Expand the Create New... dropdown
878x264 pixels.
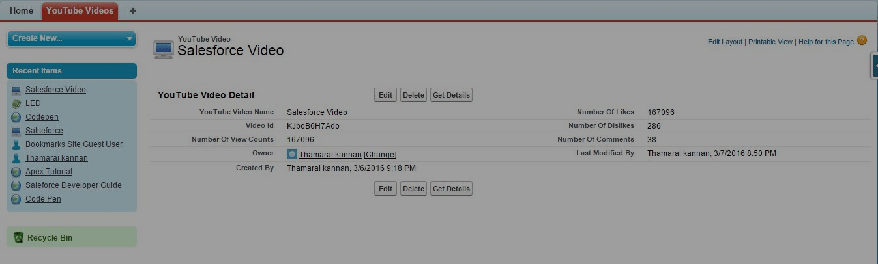pos(72,38)
